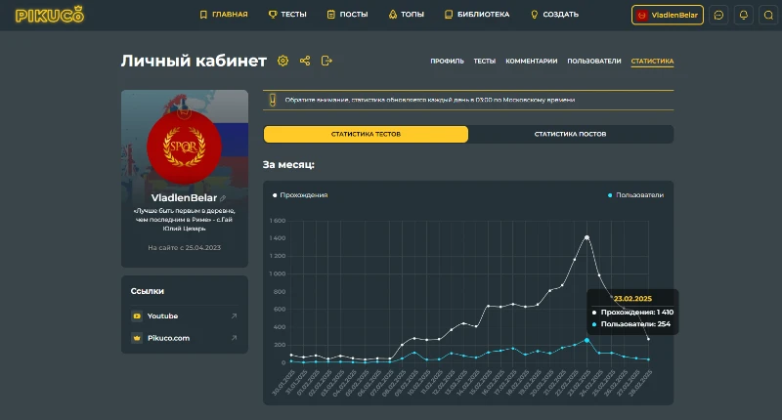Click the arrow icon in Pikuco.com row

click(234, 338)
